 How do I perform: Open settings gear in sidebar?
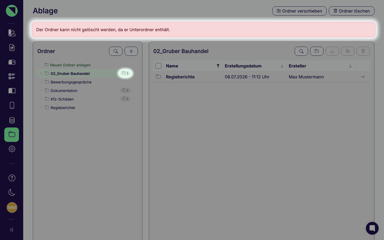12,149
